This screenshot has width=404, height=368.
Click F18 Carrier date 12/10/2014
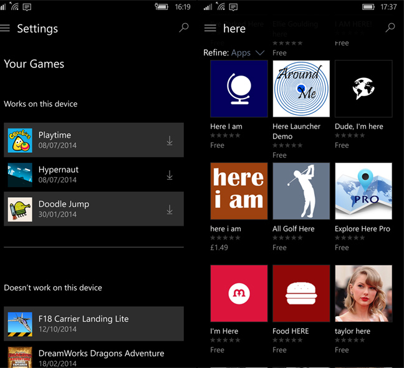tap(57, 329)
